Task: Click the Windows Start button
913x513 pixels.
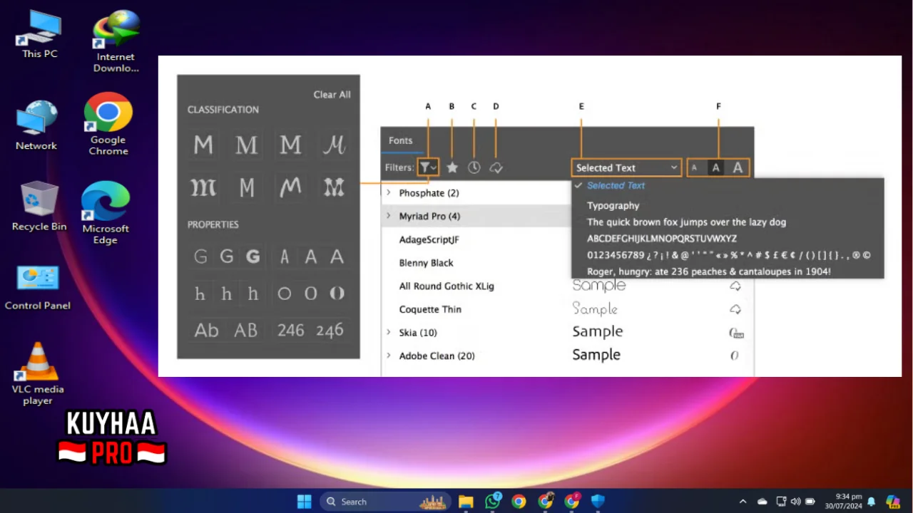Action: tap(305, 502)
